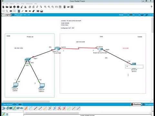Select the End Devices category icon
This screenshot has height=116, width=155.
7,108
